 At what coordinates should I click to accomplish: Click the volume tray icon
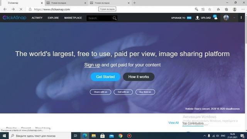(218, 136)
